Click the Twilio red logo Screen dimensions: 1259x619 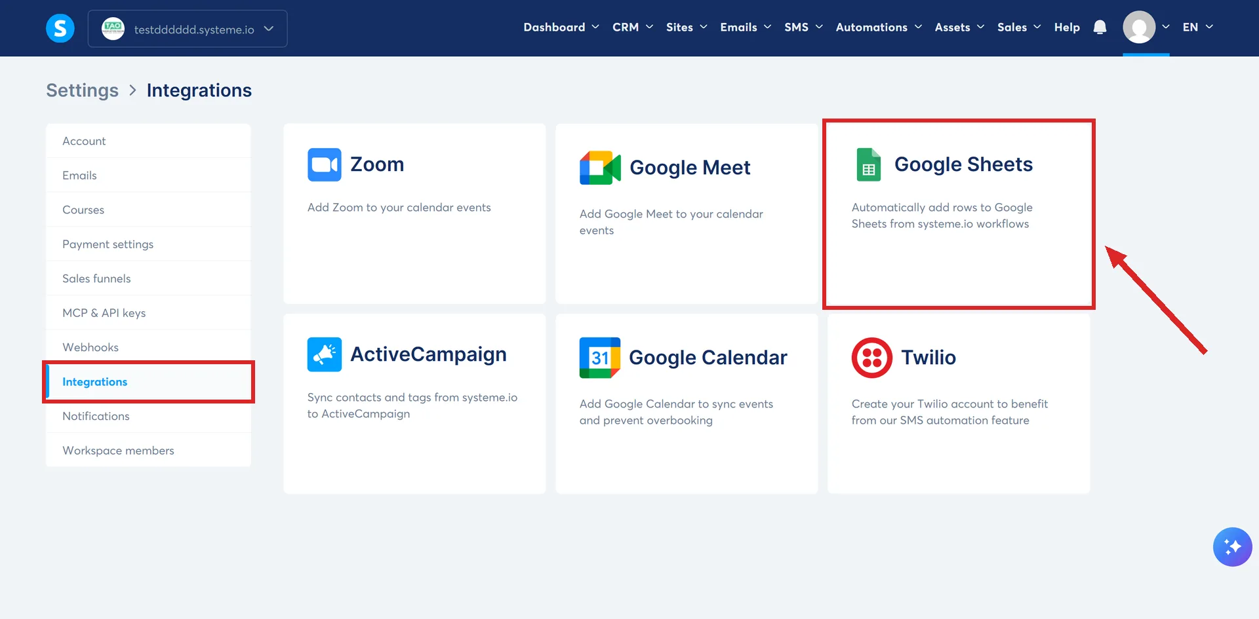click(872, 358)
